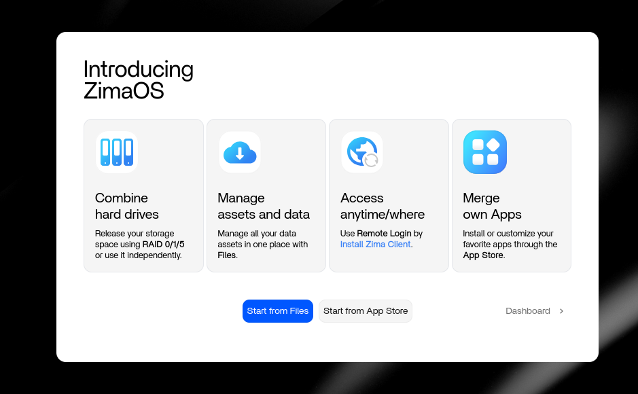Click the globe sync remote access icon
638x394 pixels.
click(362, 152)
